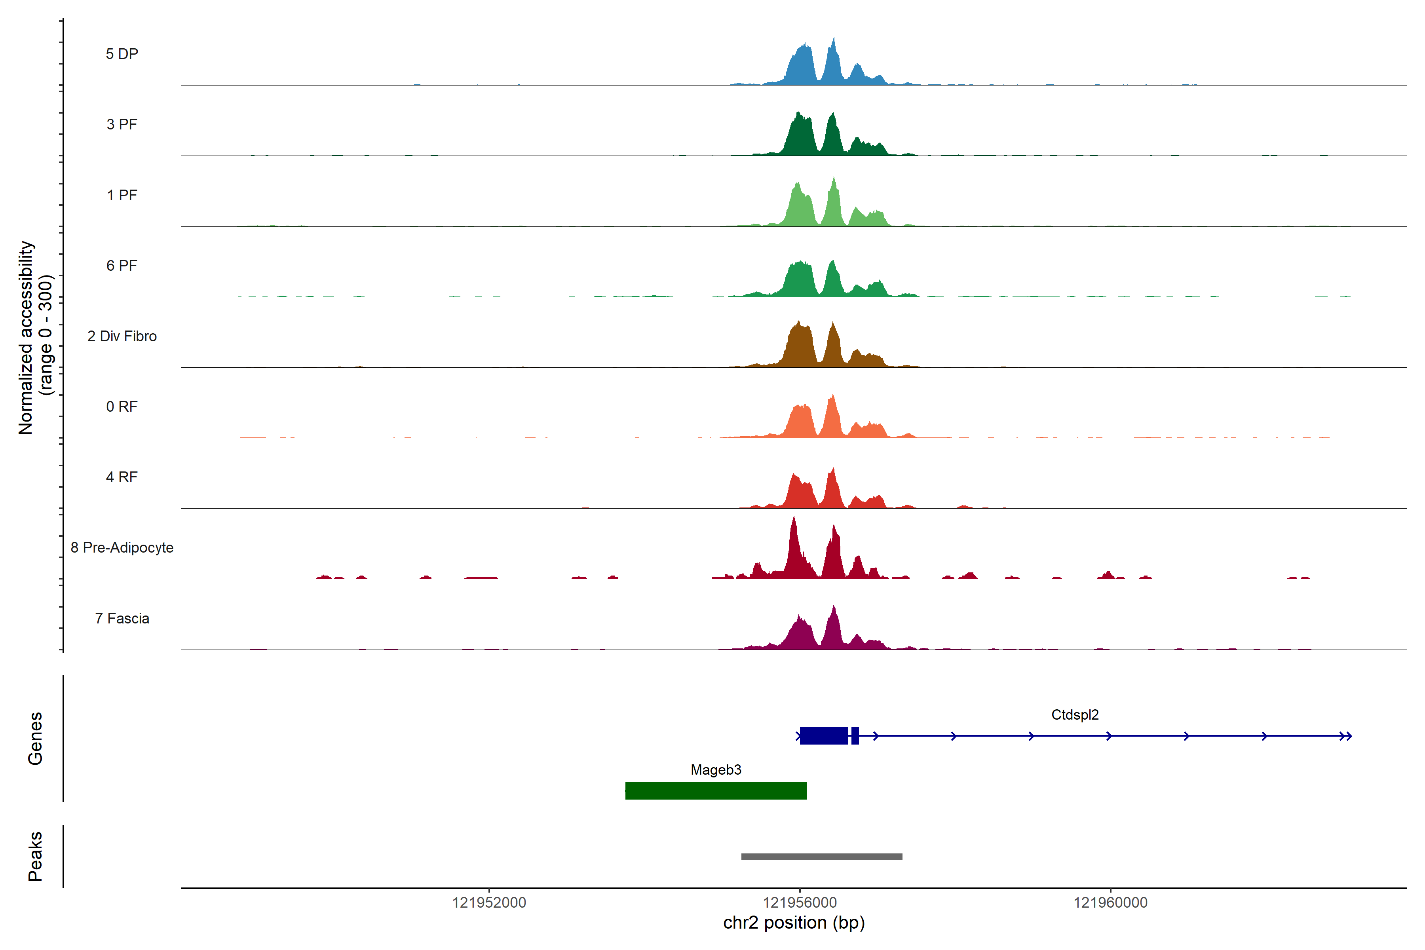This screenshot has height=950, width=1425.
Task: Click the 121952000 axis tick label
Action: pos(489,903)
